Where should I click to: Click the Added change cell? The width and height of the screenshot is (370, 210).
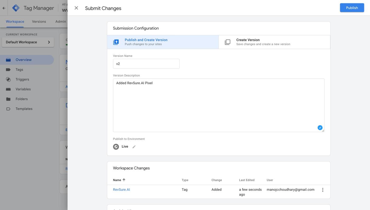(x=216, y=190)
